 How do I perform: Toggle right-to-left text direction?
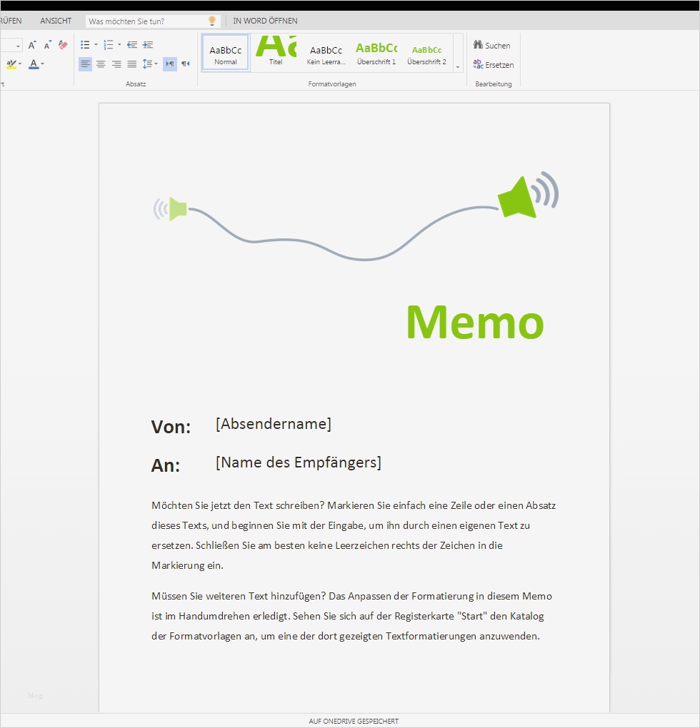[x=185, y=64]
